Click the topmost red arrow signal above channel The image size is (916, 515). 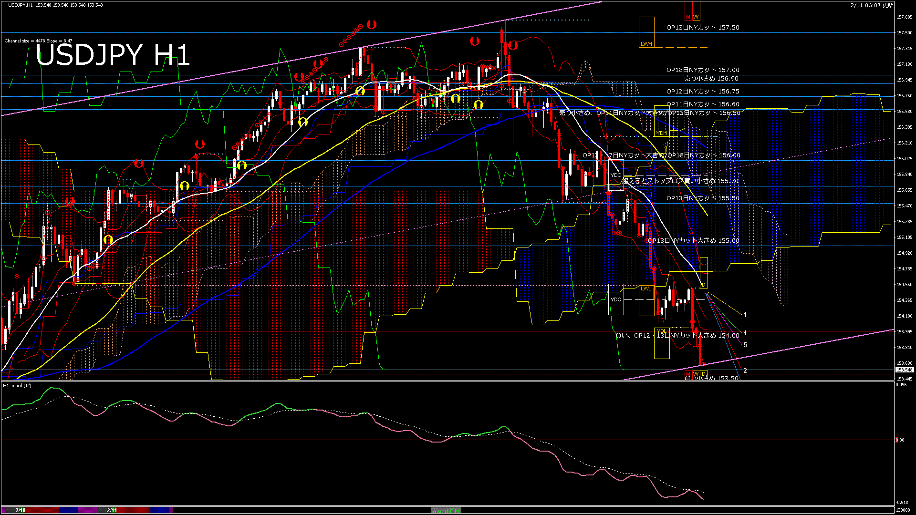(x=372, y=24)
